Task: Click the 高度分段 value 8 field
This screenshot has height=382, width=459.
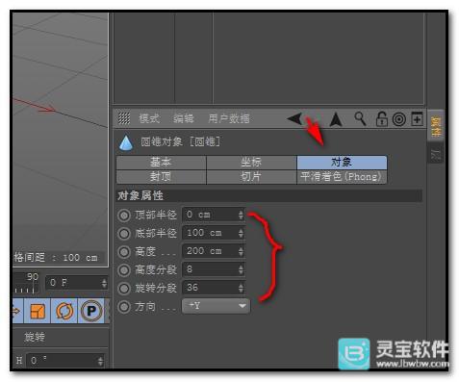Action: (x=214, y=269)
